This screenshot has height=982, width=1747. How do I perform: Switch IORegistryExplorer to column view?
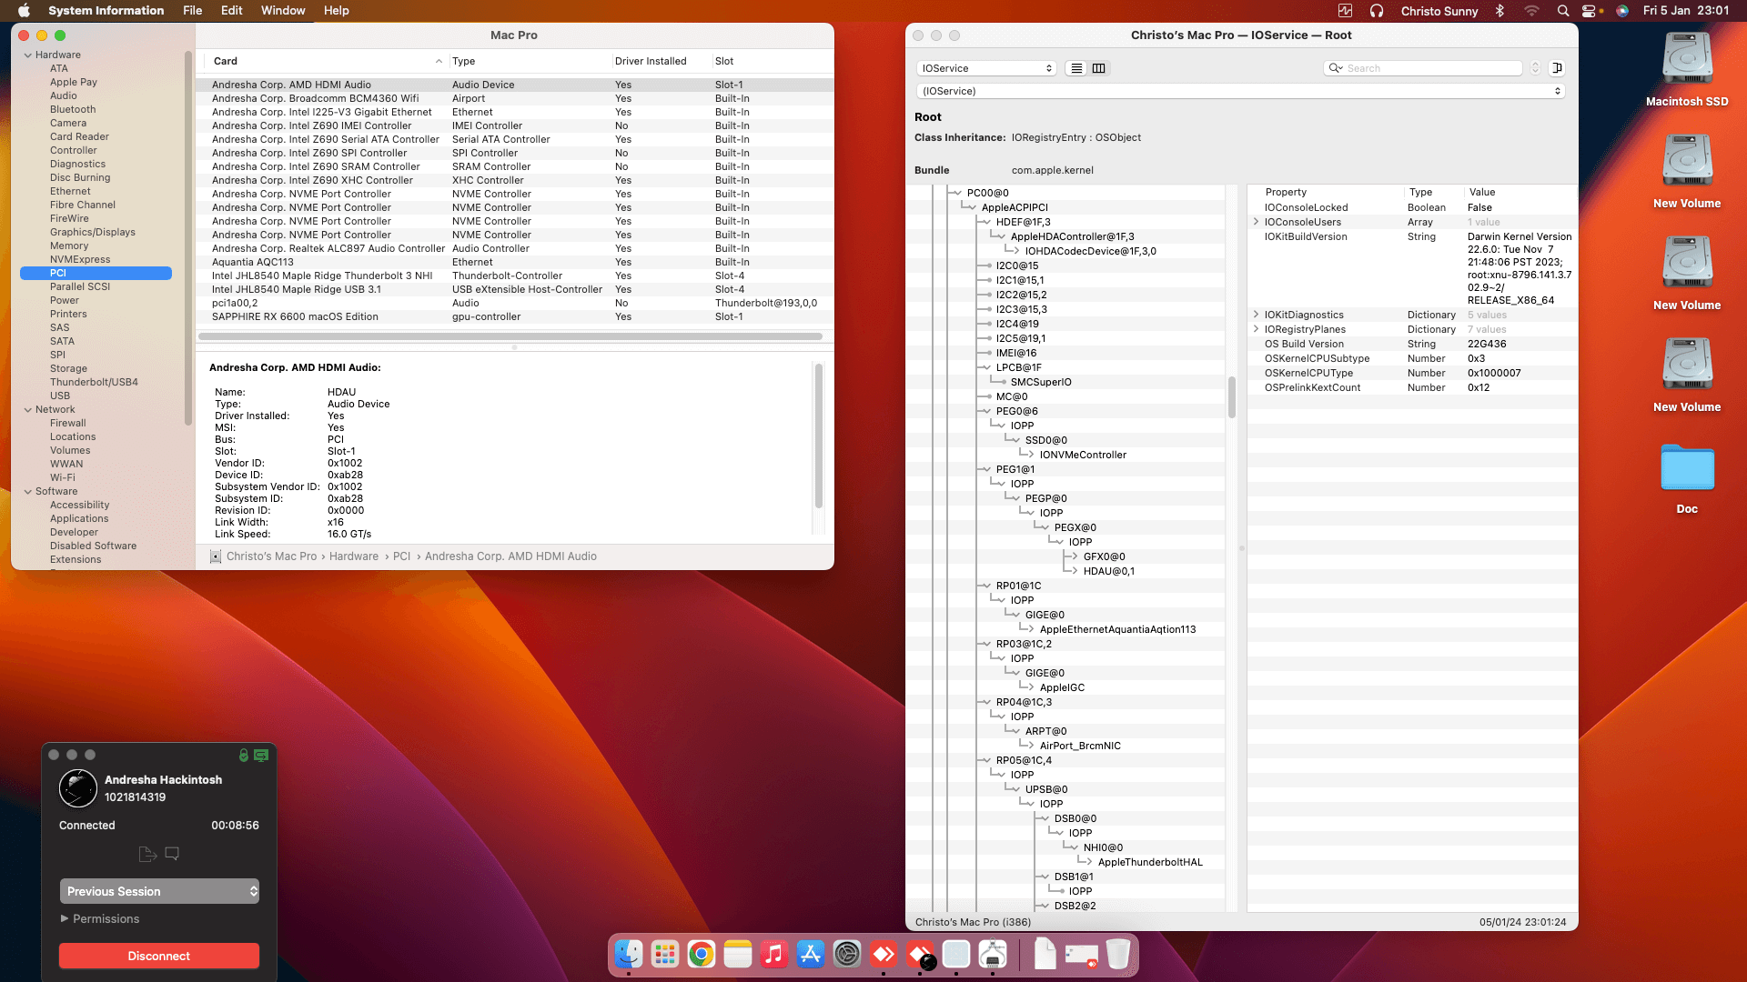[x=1099, y=68]
